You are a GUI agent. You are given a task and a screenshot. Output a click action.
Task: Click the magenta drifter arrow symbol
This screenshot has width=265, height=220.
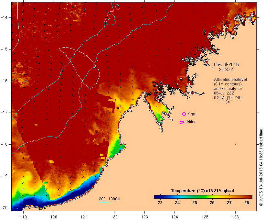[x=182, y=122]
